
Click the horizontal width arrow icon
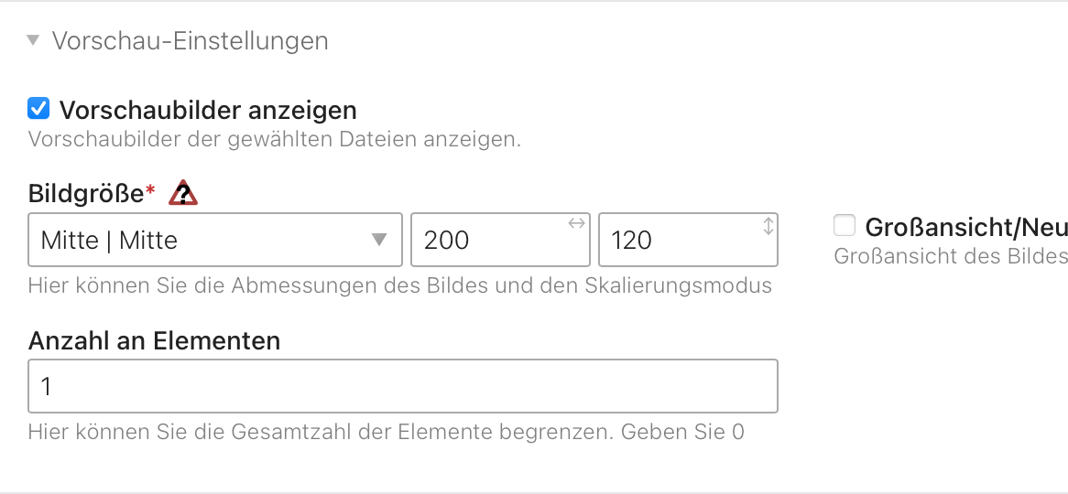pyautogui.click(x=576, y=223)
